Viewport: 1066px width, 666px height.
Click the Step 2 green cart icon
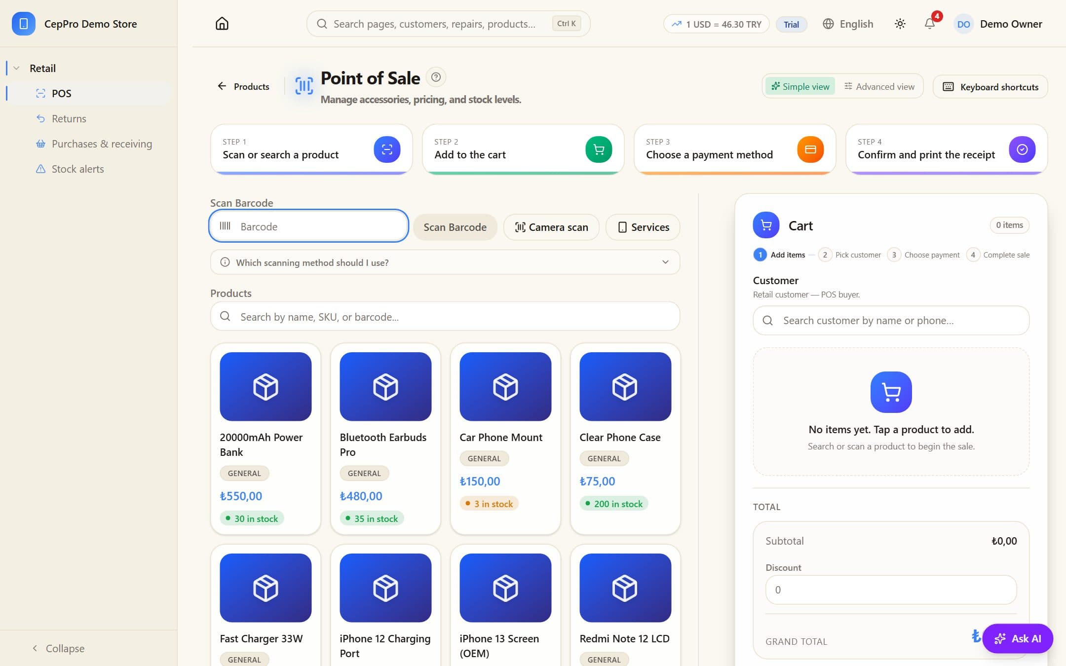(x=599, y=149)
